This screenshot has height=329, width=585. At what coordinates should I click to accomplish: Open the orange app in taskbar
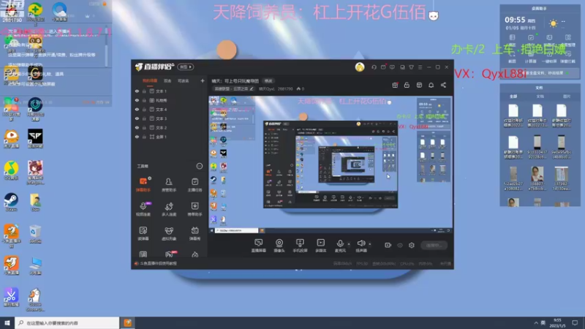[127, 322]
